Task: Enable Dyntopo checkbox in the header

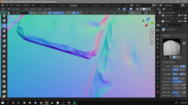Action: pos(146,13)
